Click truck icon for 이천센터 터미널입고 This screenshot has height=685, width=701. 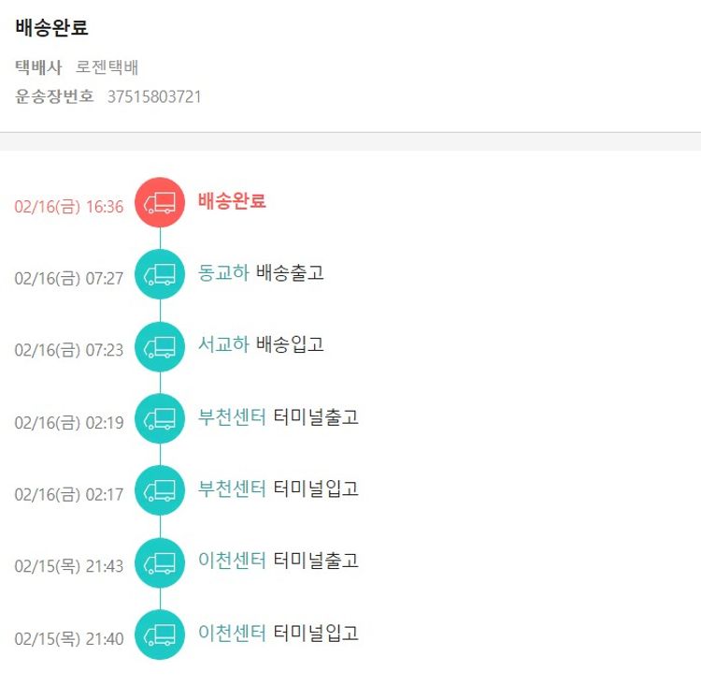[x=160, y=634]
